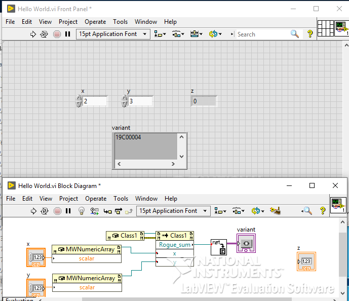Click the Front Panel Search field
Screen dimensions: 349x301
(x=263, y=34)
